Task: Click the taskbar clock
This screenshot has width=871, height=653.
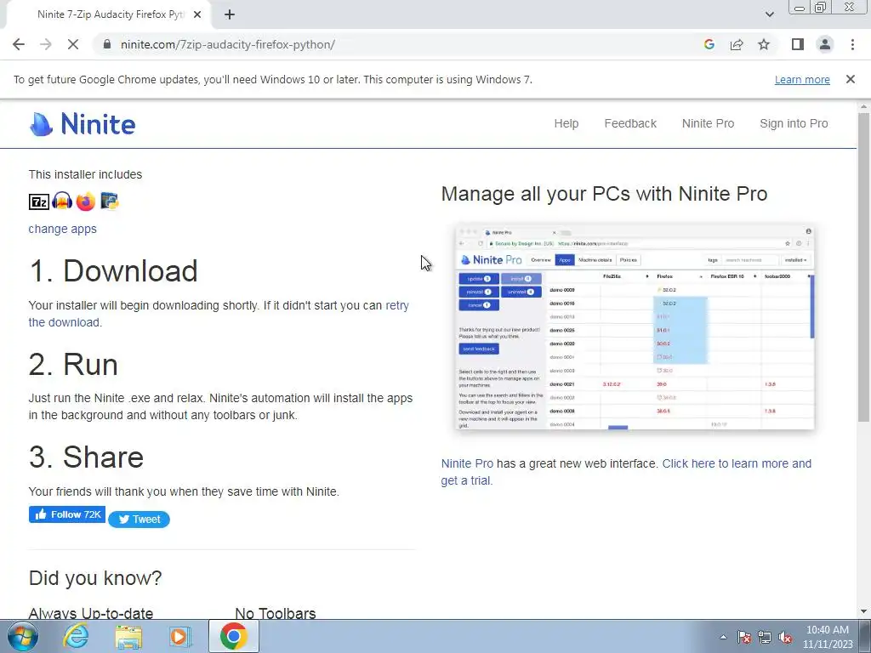Action: [x=828, y=637]
